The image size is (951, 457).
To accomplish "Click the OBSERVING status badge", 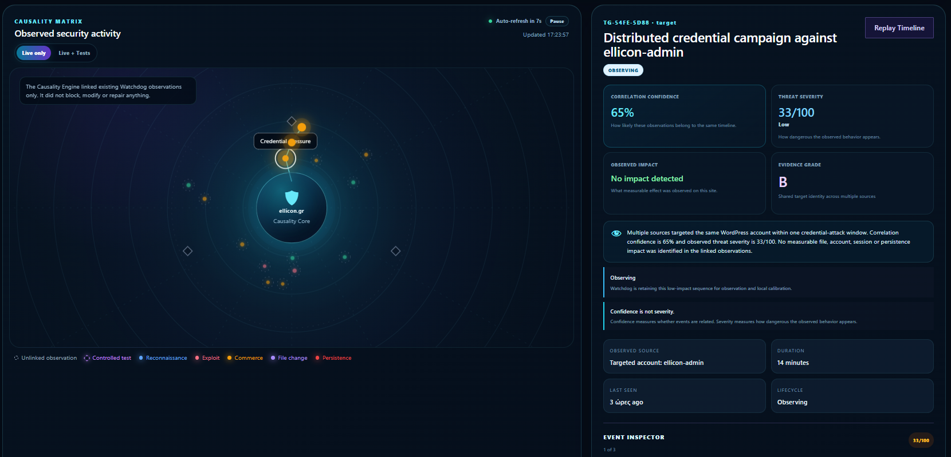I will pyautogui.click(x=623, y=70).
